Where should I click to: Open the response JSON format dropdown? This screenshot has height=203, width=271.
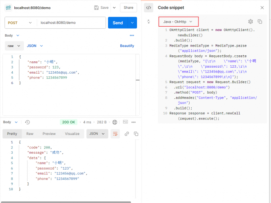(x=97, y=134)
